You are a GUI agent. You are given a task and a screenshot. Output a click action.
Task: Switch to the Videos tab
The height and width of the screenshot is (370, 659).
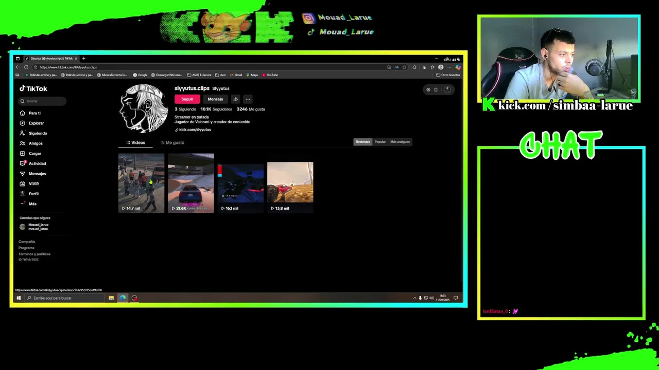(x=136, y=142)
